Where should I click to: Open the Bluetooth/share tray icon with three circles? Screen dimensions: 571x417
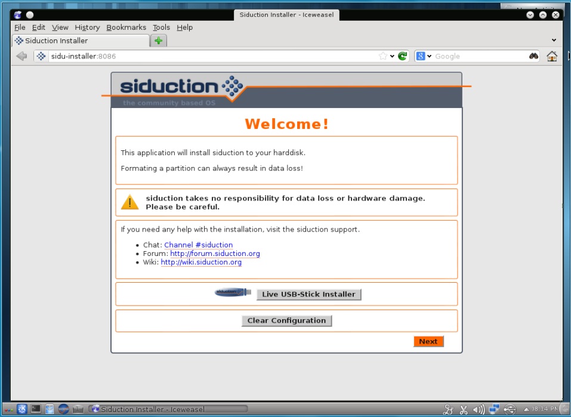click(x=448, y=409)
